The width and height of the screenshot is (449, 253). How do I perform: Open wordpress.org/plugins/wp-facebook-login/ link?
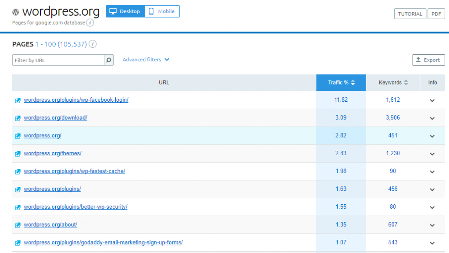coord(76,100)
